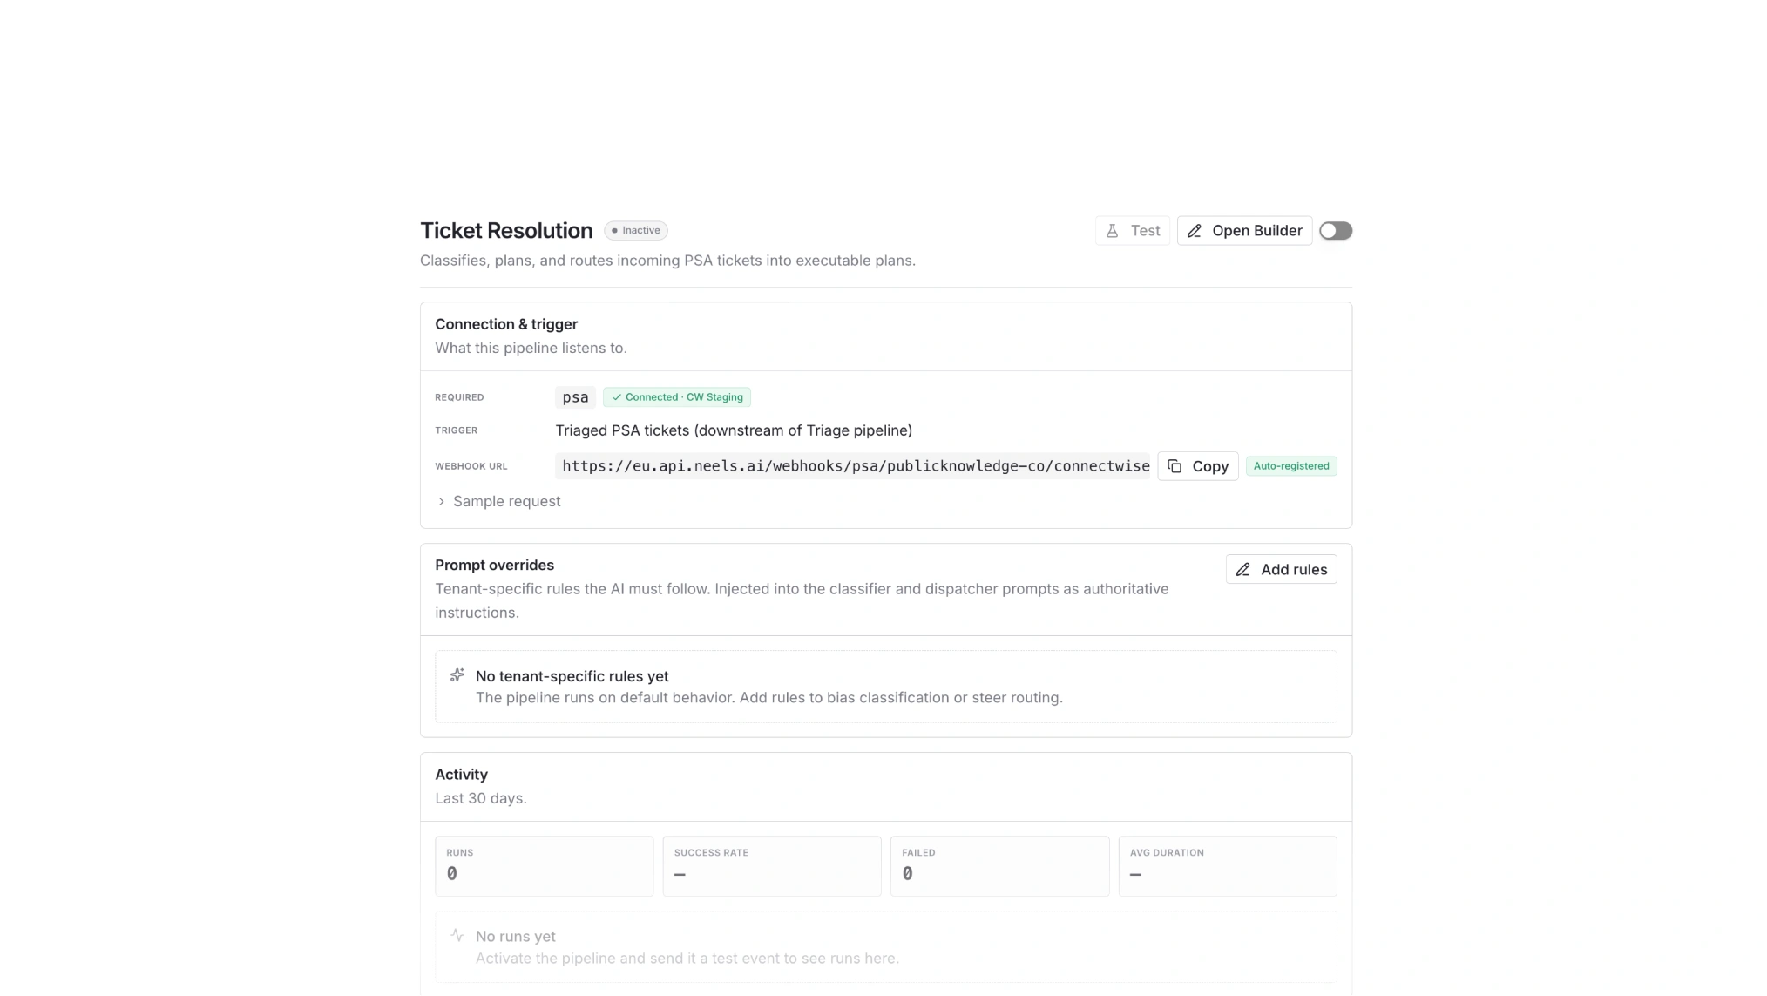The height and width of the screenshot is (996, 1767).
Task: Select the Success Rate stat card
Action: point(772,866)
